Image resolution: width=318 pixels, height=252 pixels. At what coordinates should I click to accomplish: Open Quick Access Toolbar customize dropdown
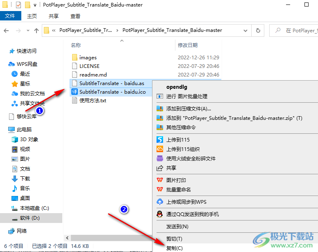[35, 5]
